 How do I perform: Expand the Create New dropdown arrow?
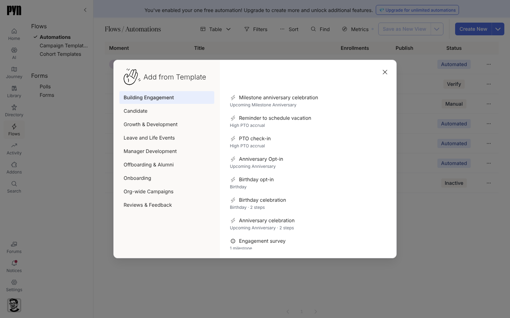[x=498, y=29]
